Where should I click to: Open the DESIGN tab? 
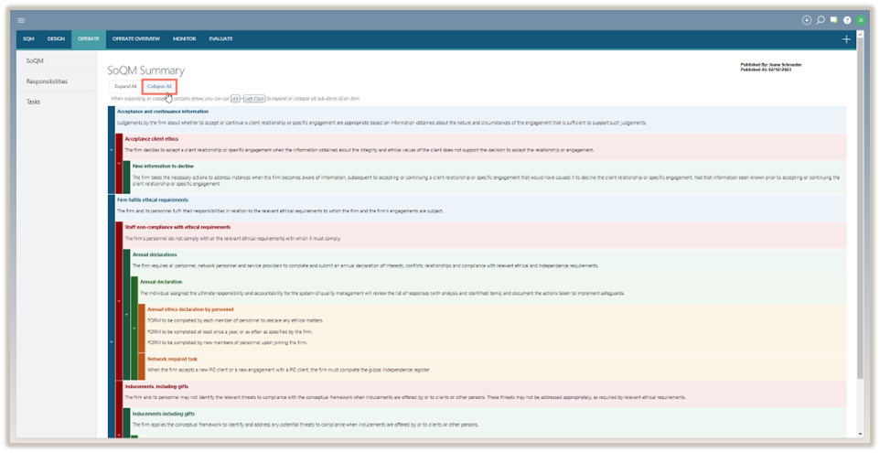(x=56, y=38)
